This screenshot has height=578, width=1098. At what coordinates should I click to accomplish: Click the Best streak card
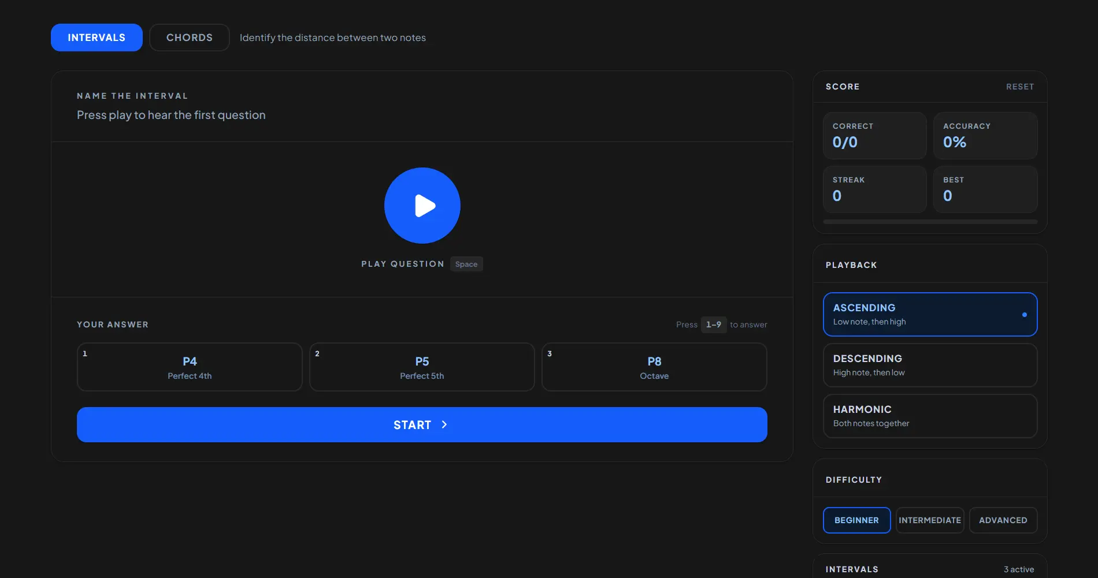click(985, 189)
